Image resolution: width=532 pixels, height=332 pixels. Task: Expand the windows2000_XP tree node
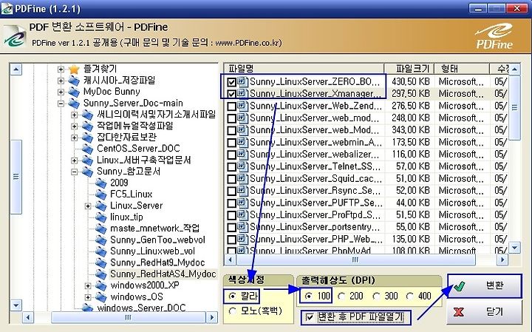pyautogui.click(x=88, y=286)
